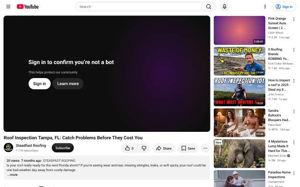Click the video title Roof Inspection Tampa
Image resolution: width=300 pixels, height=187 pixels.
pyautogui.click(x=73, y=138)
